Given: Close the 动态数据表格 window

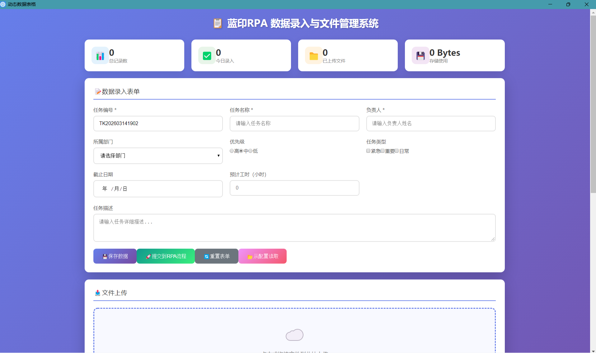Looking at the screenshot, I should point(587,4).
